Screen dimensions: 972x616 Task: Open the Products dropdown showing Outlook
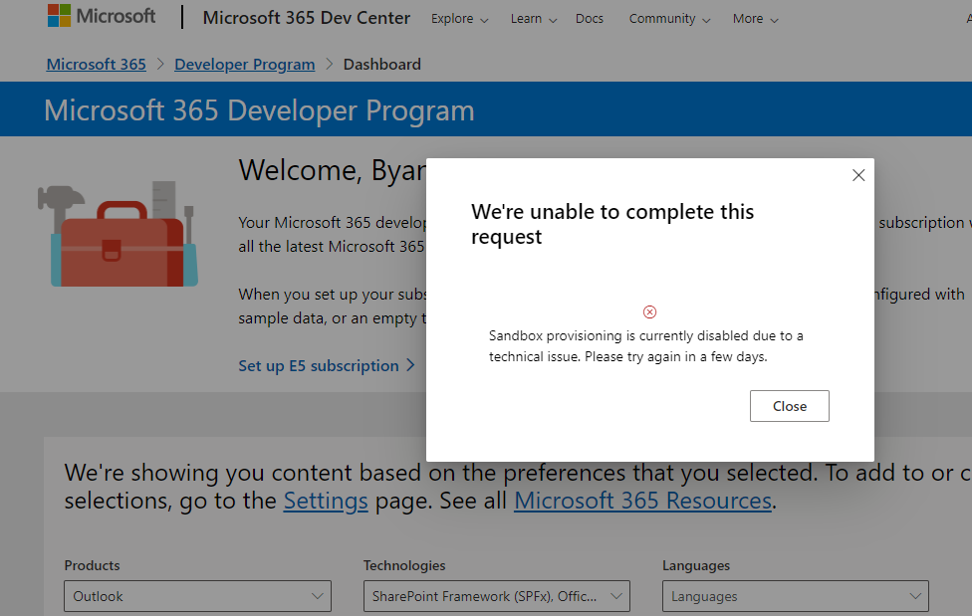196,596
